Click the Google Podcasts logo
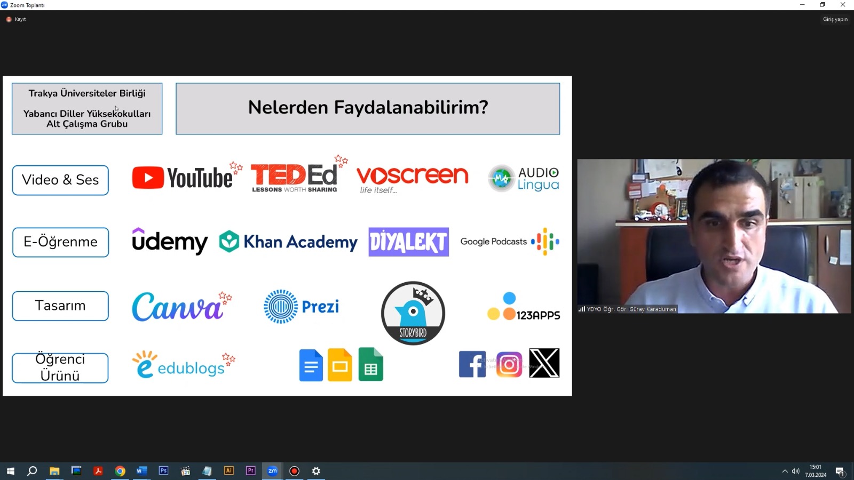 pyautogui.click(x=510, y=242)
